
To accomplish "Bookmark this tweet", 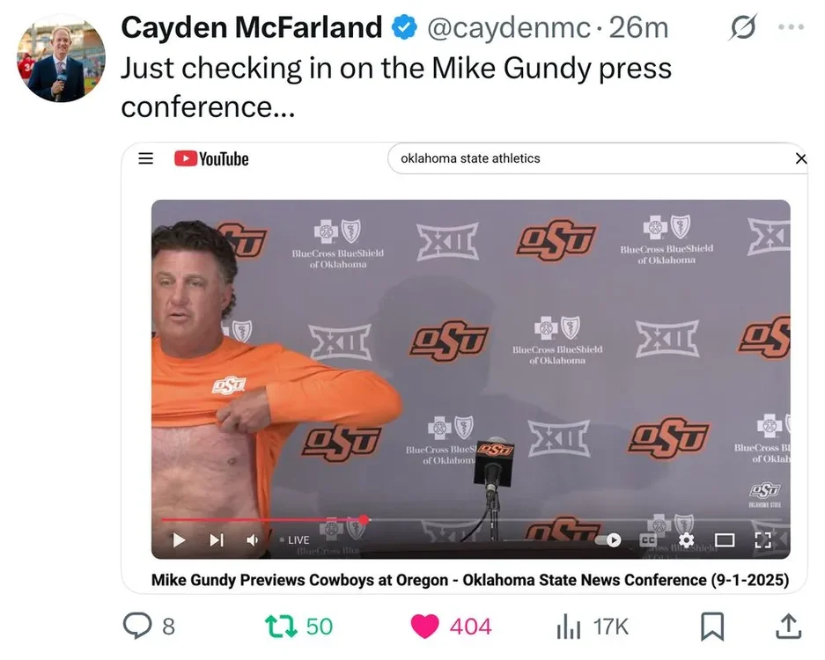I will pos(712,627).
